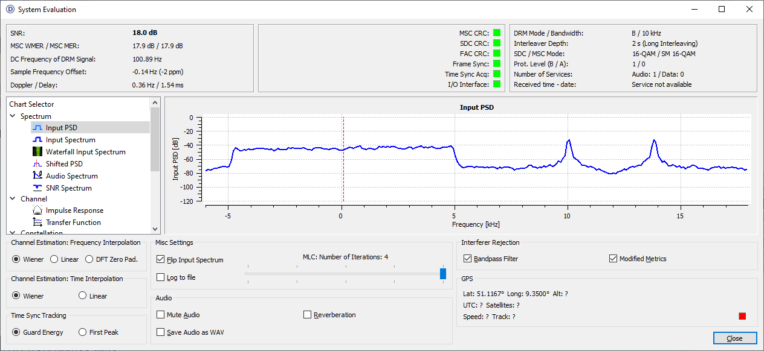
Task: Open the Audio Spectrum chart icon
Action: [x=37, y=176]
